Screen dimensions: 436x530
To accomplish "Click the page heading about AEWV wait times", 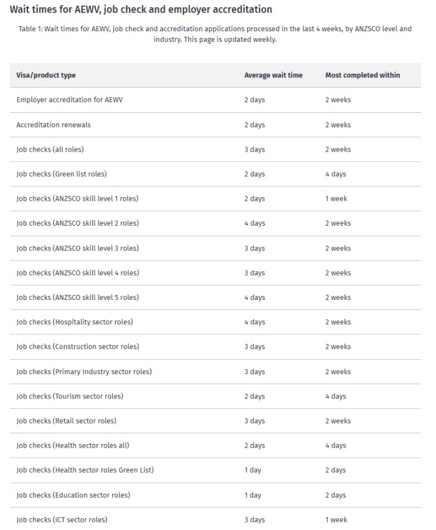I will pos(141,9).
